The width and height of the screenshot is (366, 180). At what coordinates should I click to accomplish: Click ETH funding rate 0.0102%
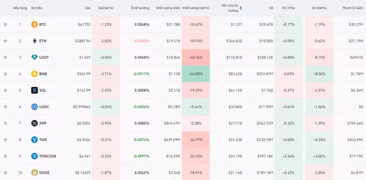coord(142,41)
